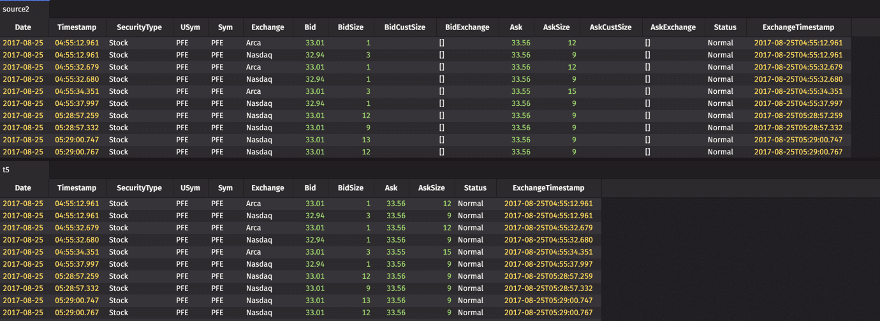Click Status column header in source2 table

[725, 27]
